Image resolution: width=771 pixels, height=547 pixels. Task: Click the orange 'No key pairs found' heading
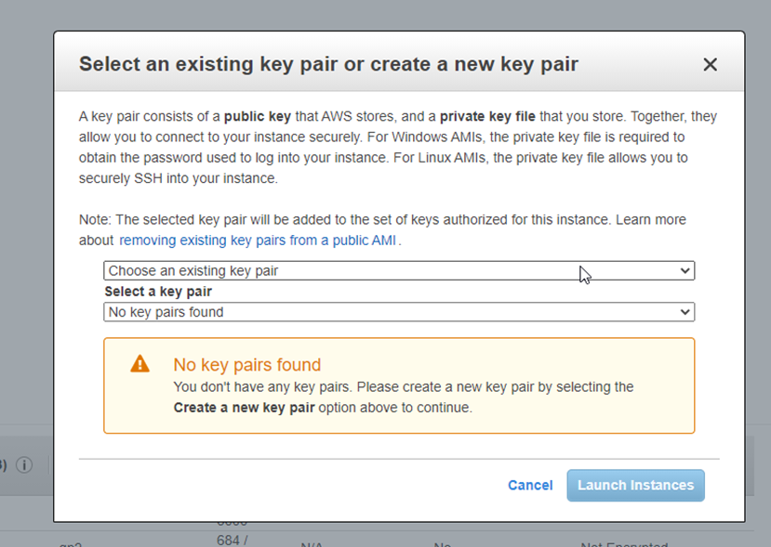tap(246, 365)
